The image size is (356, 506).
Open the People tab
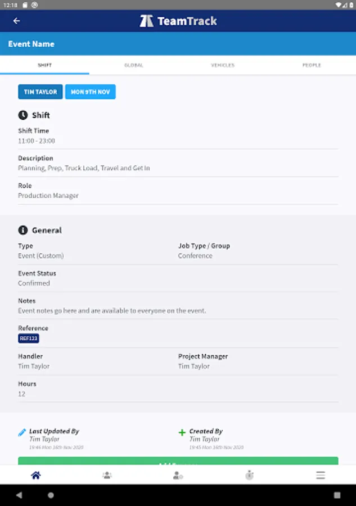(x=312, y=65)
